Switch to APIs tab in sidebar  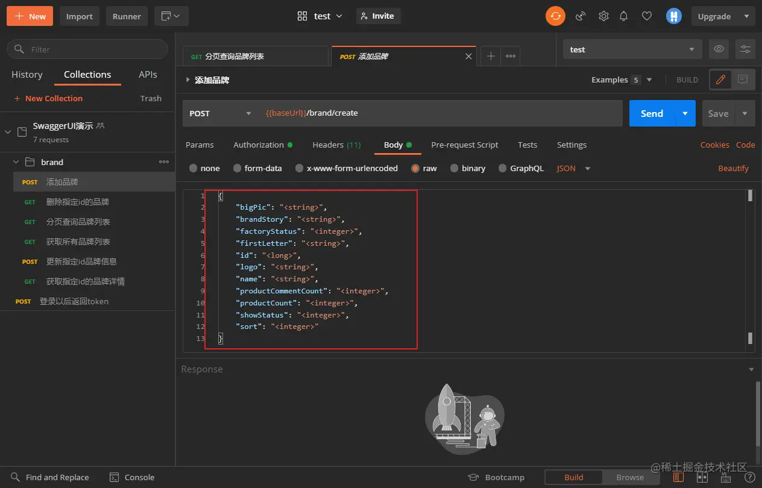(x=148, y=75)
